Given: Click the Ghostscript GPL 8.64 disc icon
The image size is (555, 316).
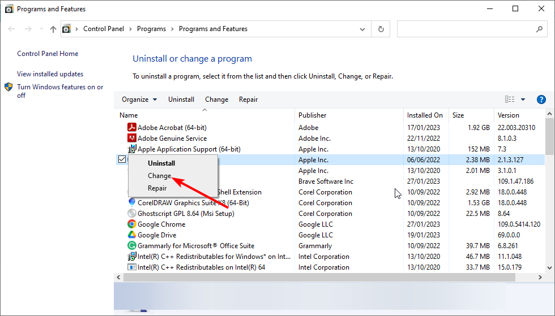Looking at the screenshot, I should (x=131, y=214).
